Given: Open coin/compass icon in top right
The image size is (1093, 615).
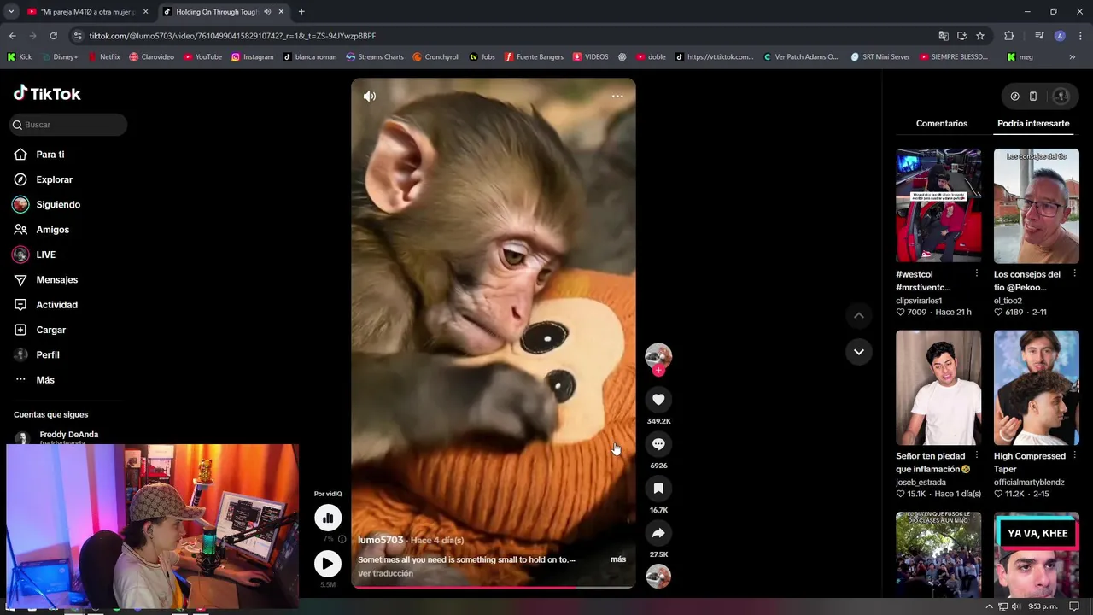Looking at the screenshot, I should tap(1014, 97).
